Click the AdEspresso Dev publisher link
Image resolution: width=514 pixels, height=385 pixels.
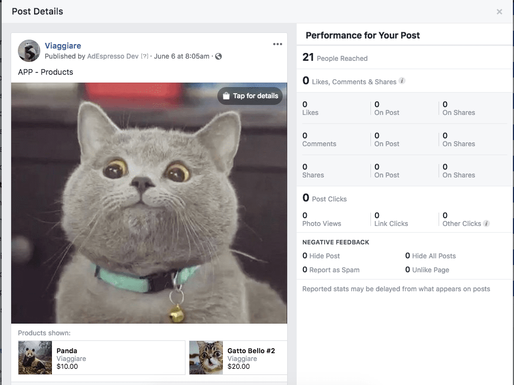[x=113, y=56]
